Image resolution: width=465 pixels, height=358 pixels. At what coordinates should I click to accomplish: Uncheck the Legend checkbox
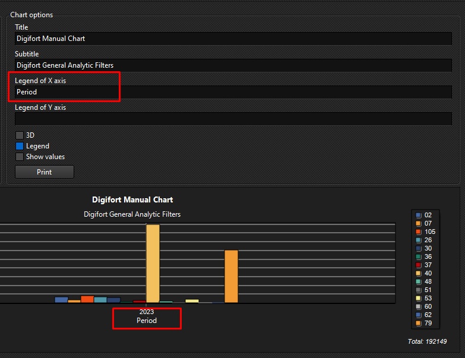pyautogui.click(x=20, y=146)
